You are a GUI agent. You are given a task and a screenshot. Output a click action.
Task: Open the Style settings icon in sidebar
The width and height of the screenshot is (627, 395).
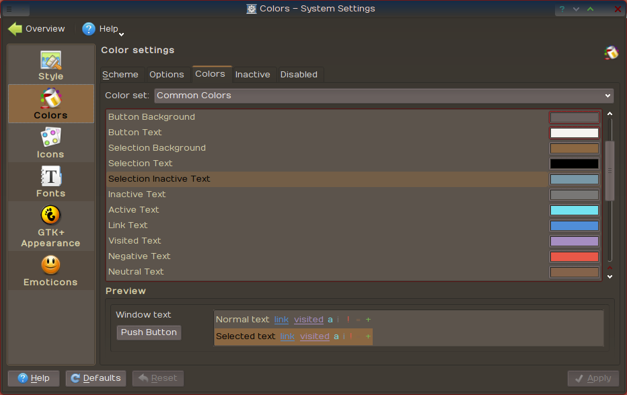(50, 61)
